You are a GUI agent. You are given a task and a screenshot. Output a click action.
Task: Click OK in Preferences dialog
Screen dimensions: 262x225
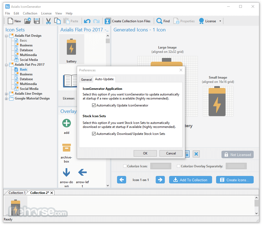[x=145, y=153]
